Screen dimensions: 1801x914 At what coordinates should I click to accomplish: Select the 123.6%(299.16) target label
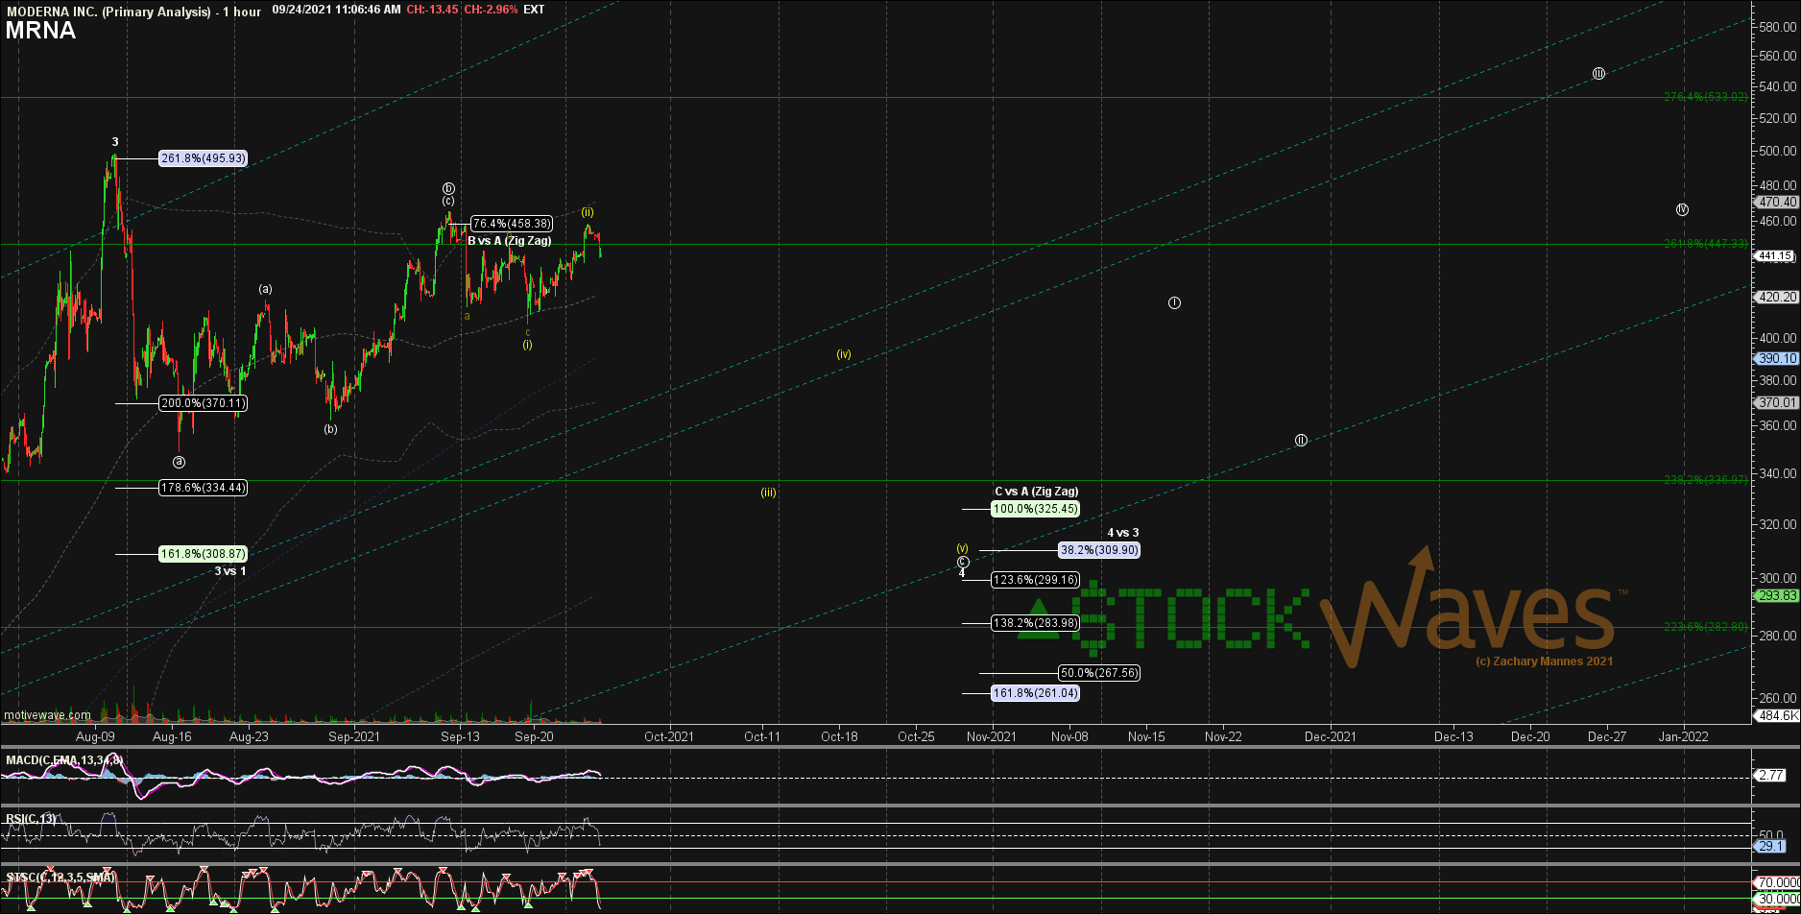[x=1035, y=580]
